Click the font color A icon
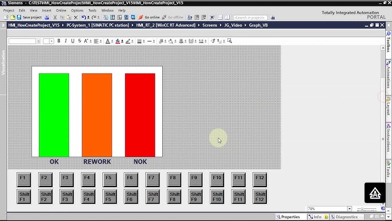The height and width of the screenshot is (221, 392). pyautogui.click(x=107, y=41)
